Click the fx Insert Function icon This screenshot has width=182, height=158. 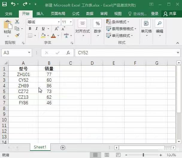68,53
